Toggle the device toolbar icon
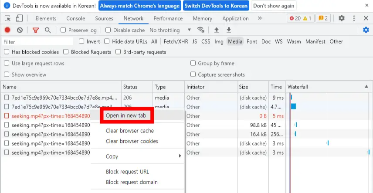Screen dimensions: 373x193 [x=19, y=18]
